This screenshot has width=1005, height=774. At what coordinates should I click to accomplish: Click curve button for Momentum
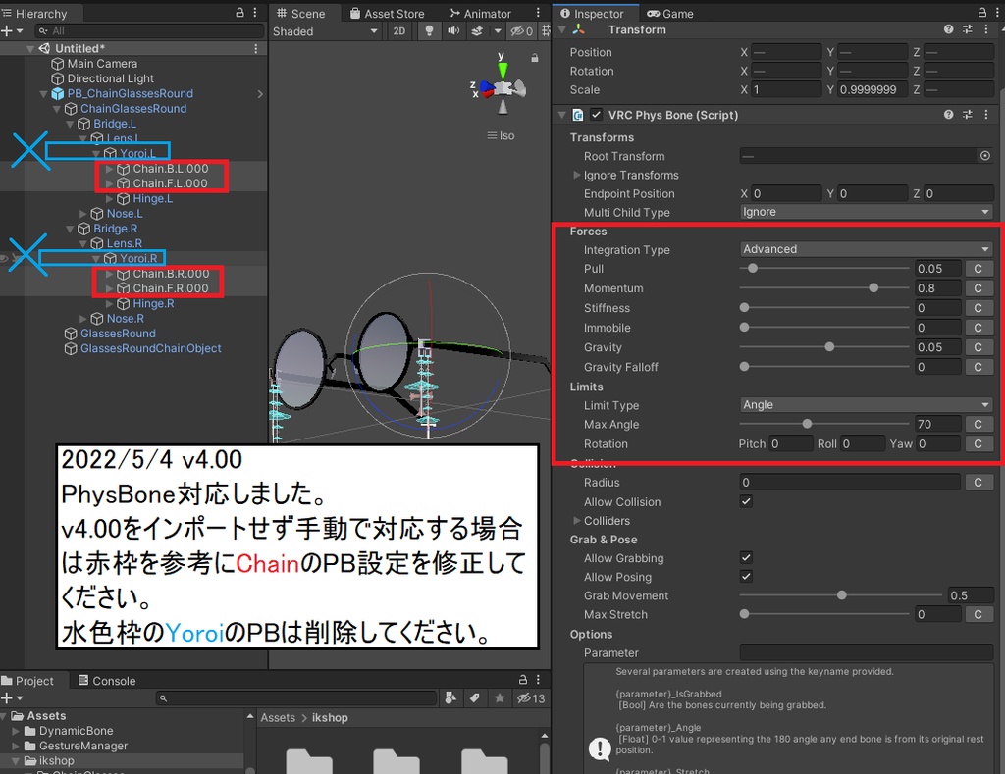(x=979, y=288)
